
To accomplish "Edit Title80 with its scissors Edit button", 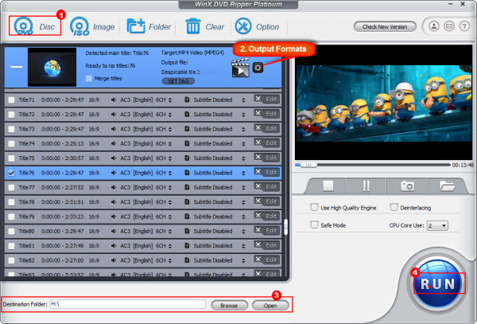I will [x=267, y=231].
